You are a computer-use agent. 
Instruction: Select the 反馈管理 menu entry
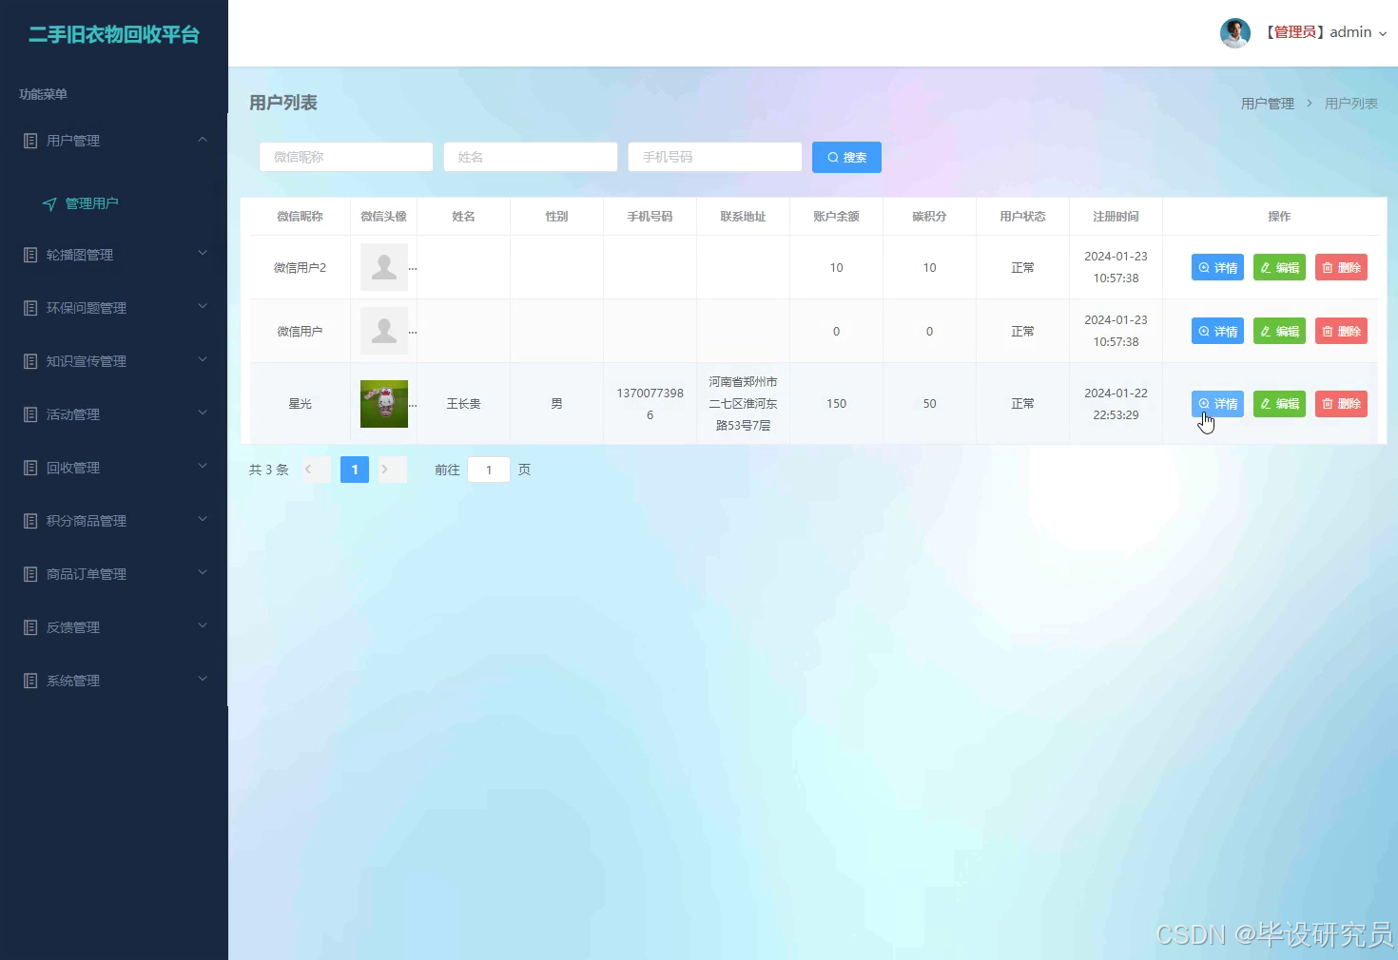[114, 627]
